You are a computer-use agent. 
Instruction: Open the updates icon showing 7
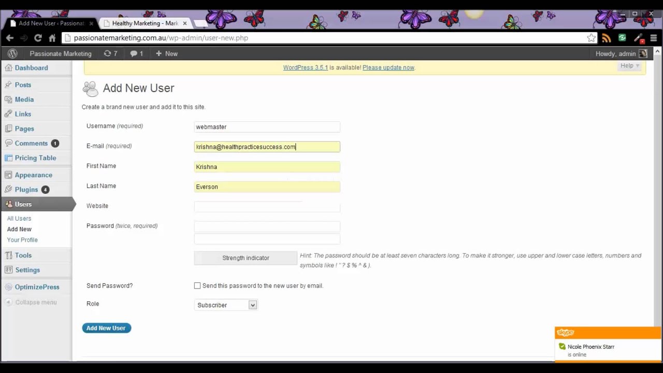(110, 53)
